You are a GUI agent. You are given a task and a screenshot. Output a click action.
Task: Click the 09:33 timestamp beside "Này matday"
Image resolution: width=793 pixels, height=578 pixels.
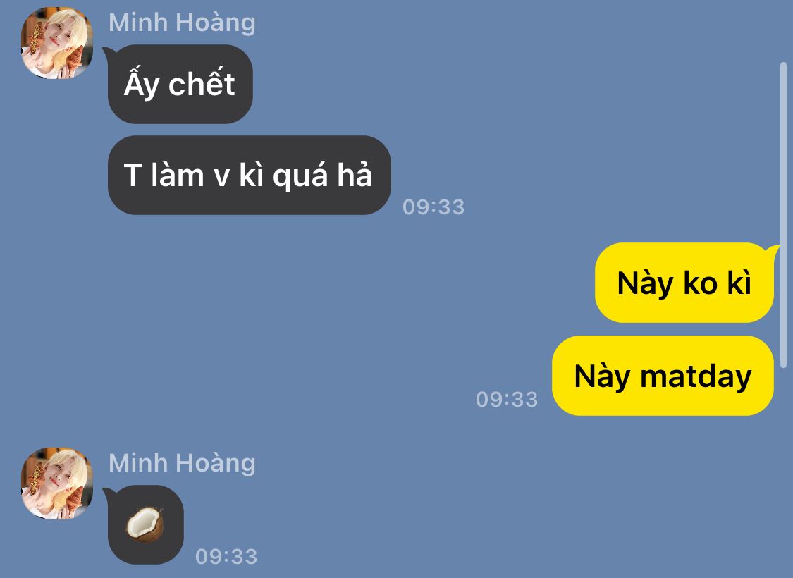click(507, 400)
